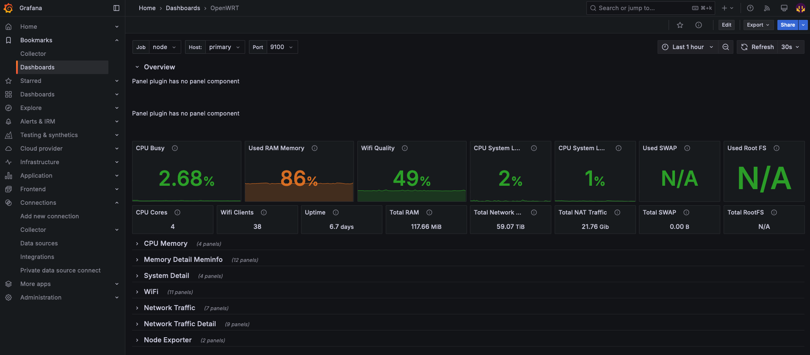Expand the CPU Memory row
Image resolution: width=810 pixels, height=355 pixels.
137,244
